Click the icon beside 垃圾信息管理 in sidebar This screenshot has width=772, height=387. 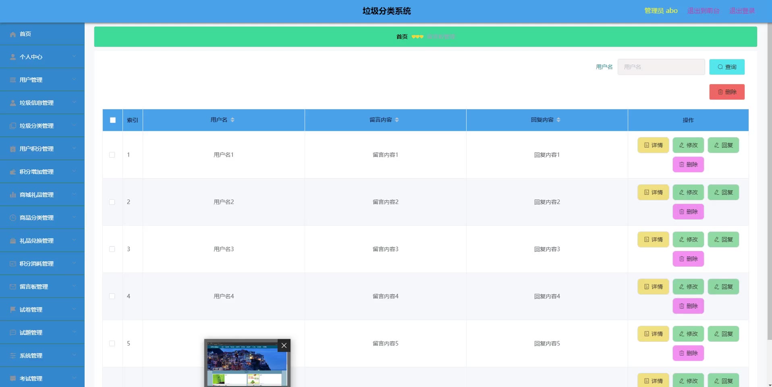pyautogui.click(x=13, y=103)
